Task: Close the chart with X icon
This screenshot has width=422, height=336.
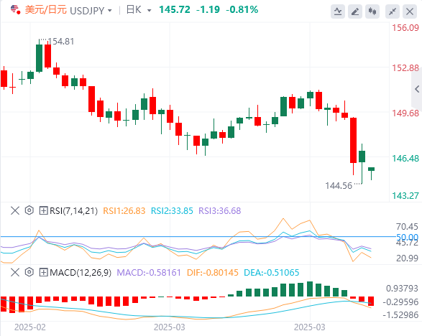Action: 410,11
